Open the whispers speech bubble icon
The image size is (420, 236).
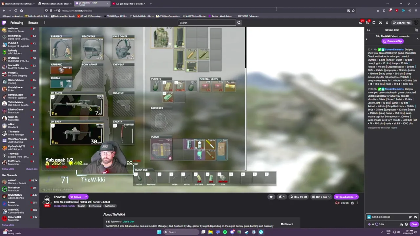(374, 23)
